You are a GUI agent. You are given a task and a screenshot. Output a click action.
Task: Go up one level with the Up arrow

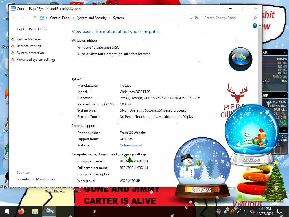(x=35, y=18)
